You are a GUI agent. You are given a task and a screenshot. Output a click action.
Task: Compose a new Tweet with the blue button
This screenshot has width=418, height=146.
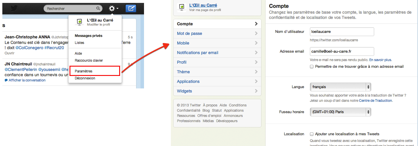131,8
